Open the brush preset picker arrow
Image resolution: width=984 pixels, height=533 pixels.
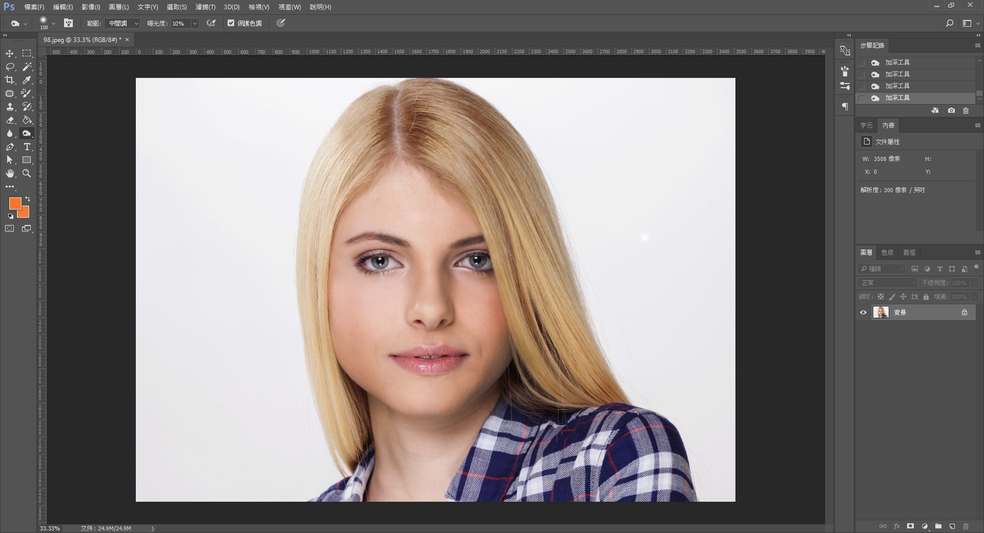pos(53,24)
